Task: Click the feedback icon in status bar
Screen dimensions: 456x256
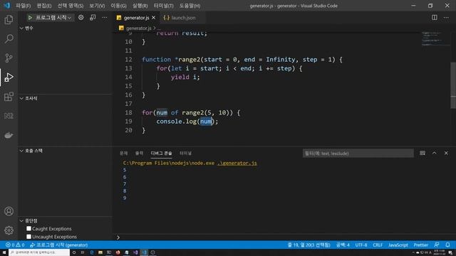Action: [x=436, y=245]
